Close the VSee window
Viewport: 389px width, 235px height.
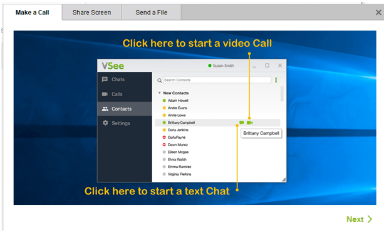click(280, 66)
